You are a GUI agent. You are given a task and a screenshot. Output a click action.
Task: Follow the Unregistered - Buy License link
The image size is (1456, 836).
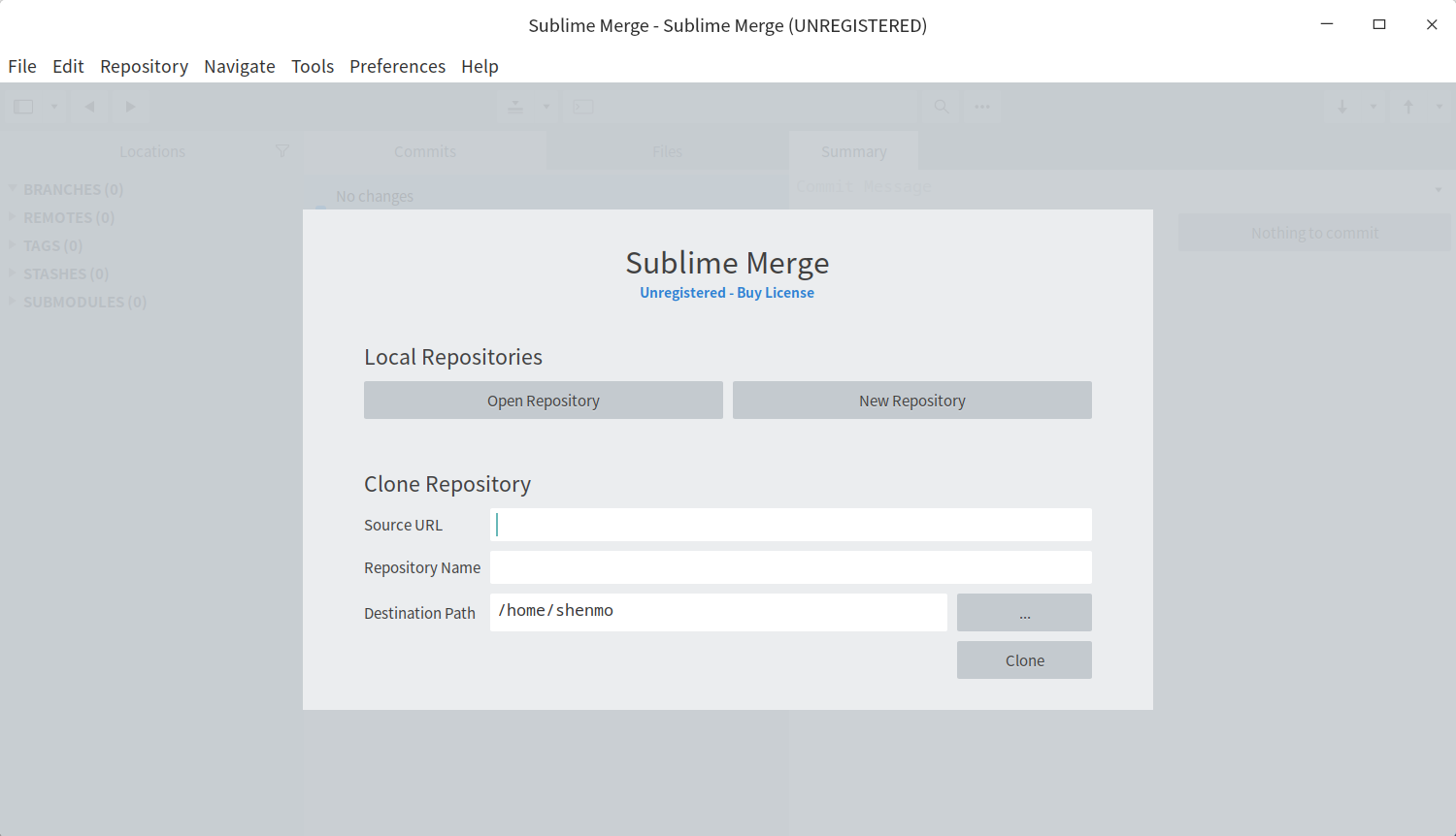(x=726, y=293)
